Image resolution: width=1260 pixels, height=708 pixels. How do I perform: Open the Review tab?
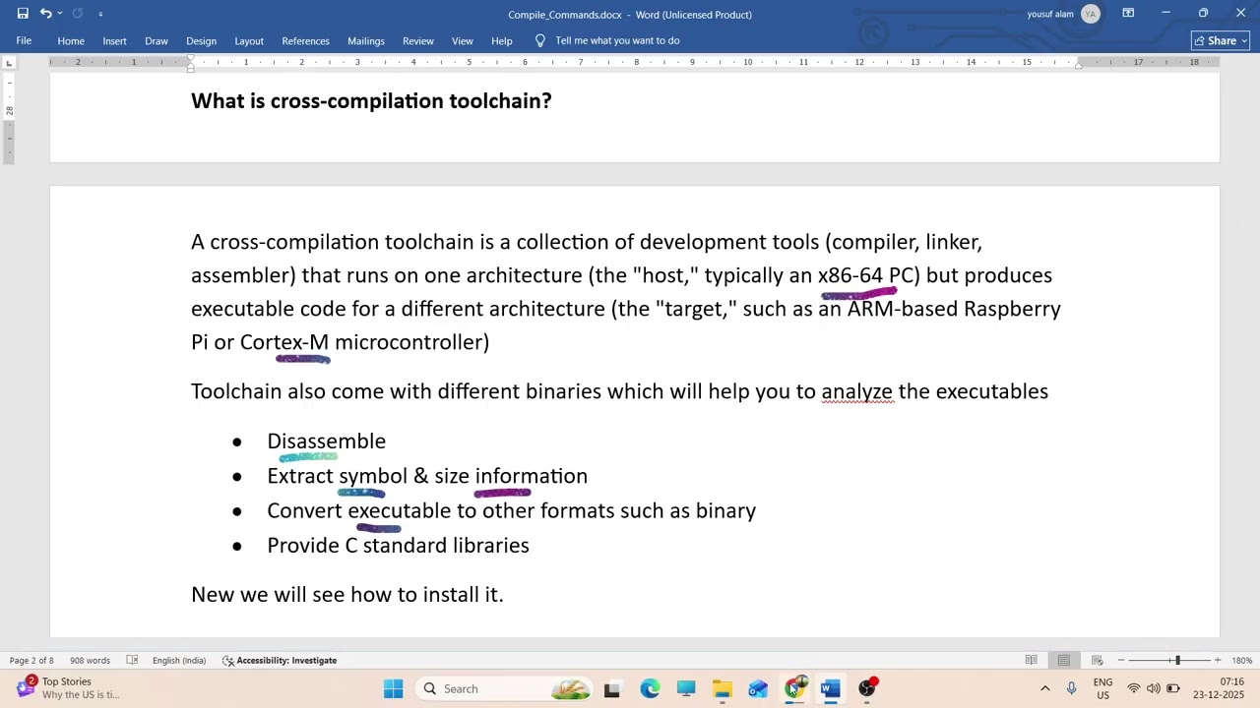[x=418, y=41]
